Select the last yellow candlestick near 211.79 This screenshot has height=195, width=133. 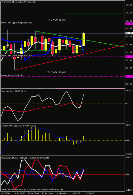click(x=84, y=39)
